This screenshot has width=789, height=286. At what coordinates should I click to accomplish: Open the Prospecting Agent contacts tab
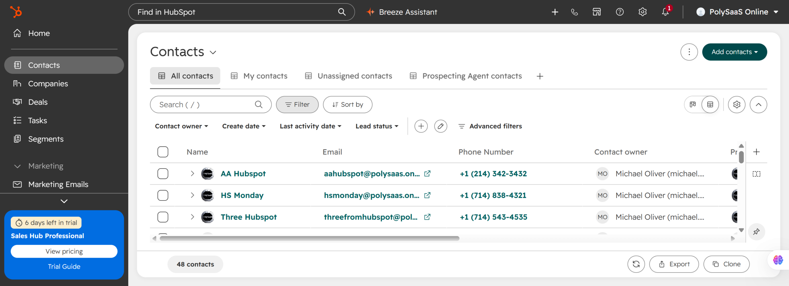tap(466, 76)
